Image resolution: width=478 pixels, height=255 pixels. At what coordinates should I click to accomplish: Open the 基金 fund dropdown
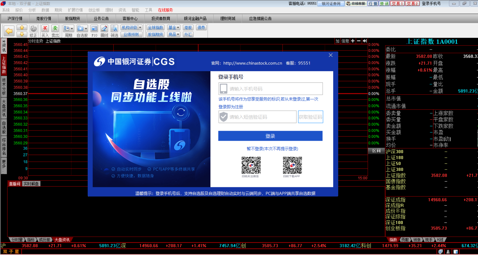tap(174, 27)
